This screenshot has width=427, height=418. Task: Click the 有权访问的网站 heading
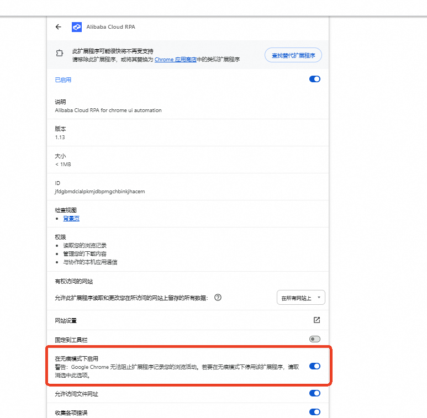pyautogui.click(x=74, y=282)
